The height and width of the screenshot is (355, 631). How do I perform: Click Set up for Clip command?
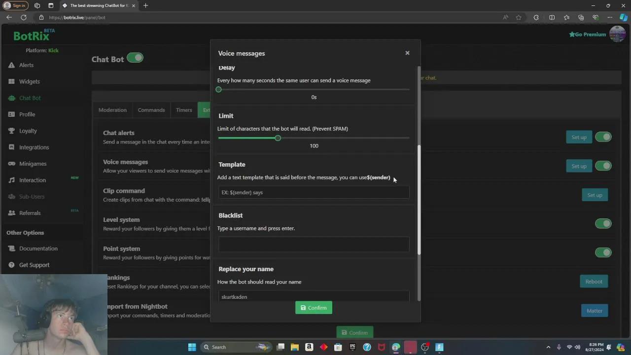click(595, 195)
